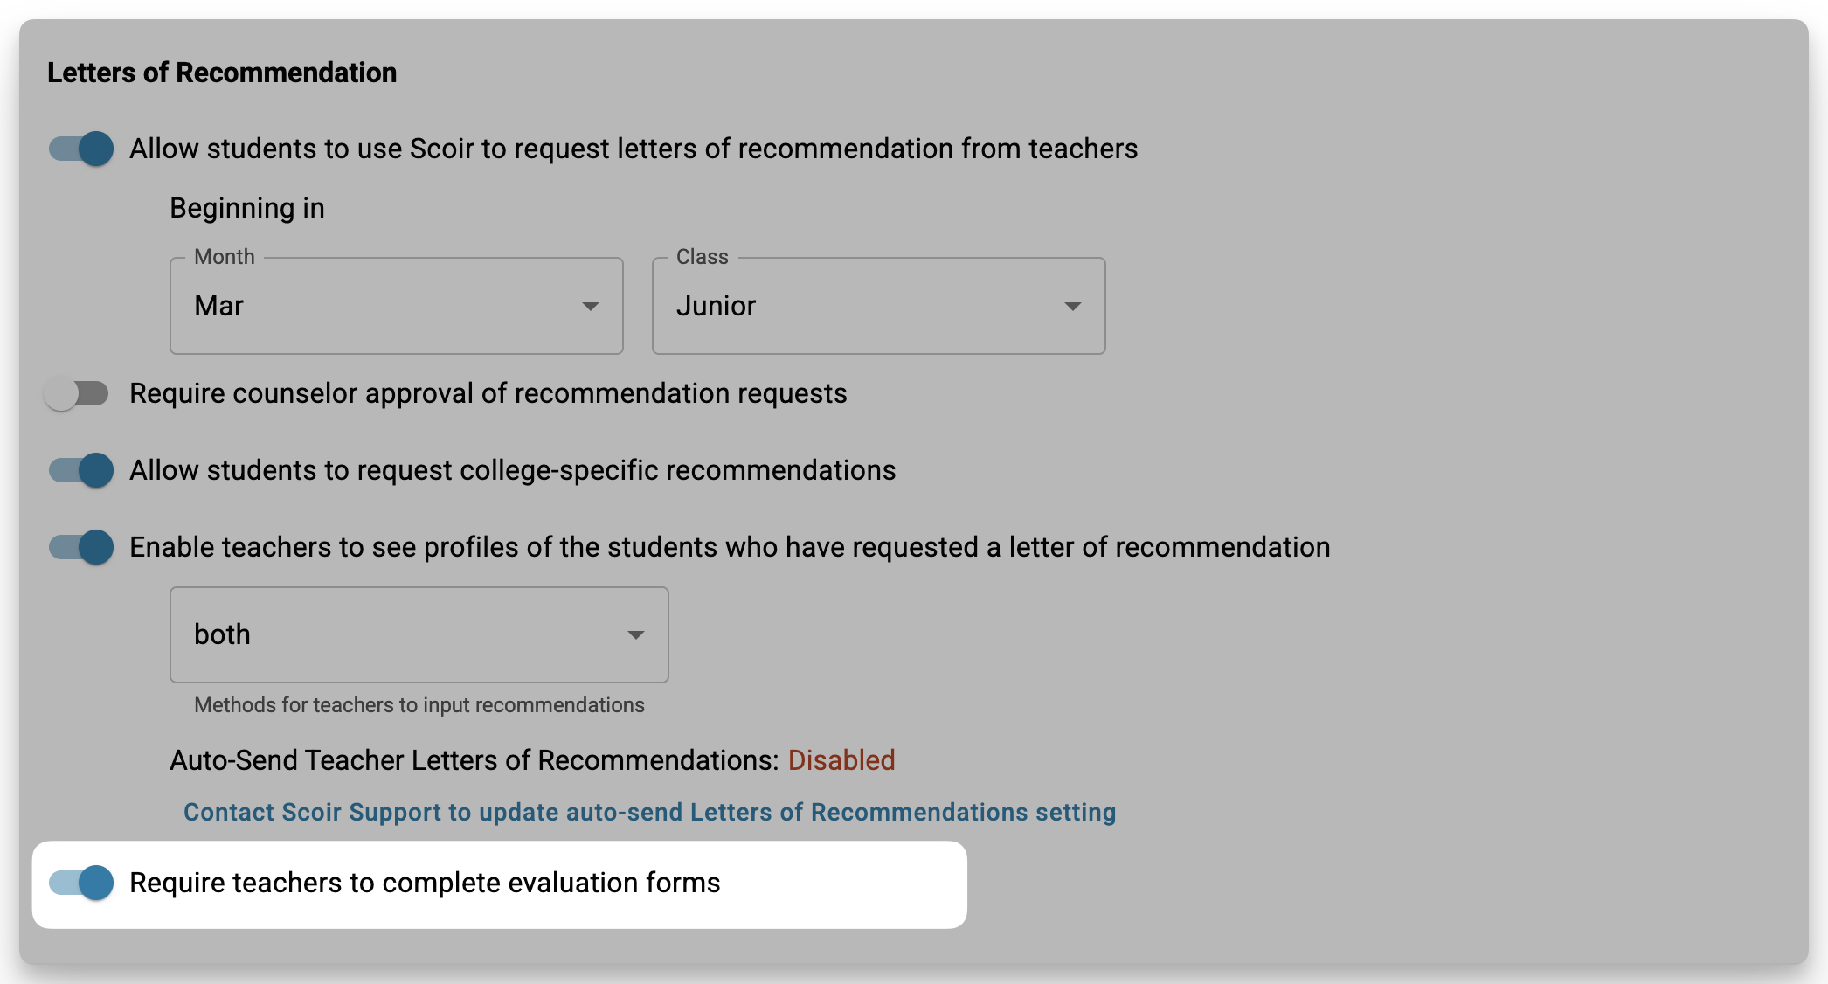
Task: Click the caret icon in the Class field
Action: tap(1073, 307)
